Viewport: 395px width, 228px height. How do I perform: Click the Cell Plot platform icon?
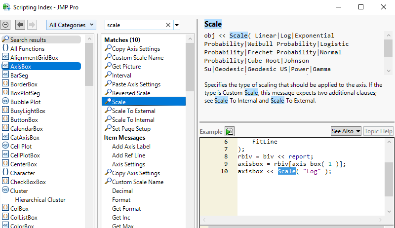pos(5,146)
